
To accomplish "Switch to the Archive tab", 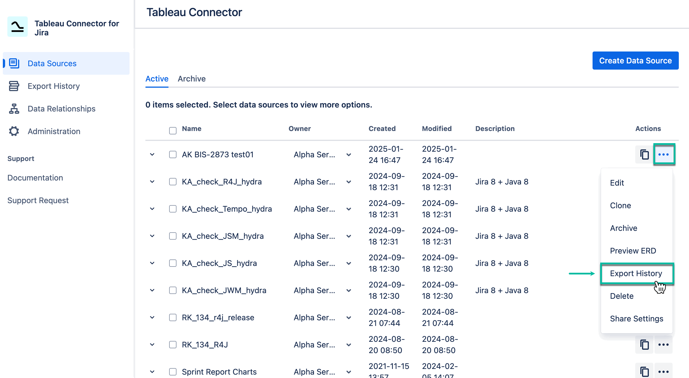I will [x=191, y=79].
